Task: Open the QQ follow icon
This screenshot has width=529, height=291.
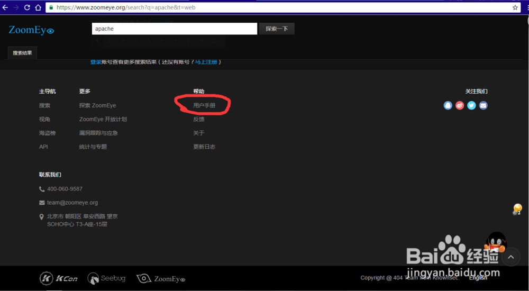Action: point(448,105)
